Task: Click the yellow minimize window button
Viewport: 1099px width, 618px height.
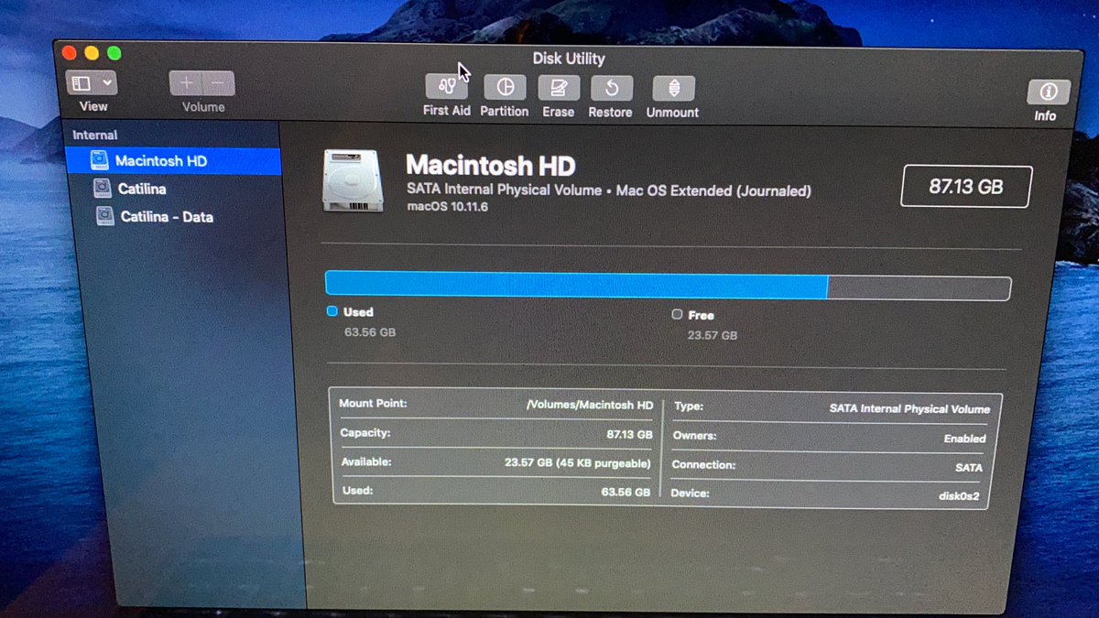Action: [x=92, y=53]
